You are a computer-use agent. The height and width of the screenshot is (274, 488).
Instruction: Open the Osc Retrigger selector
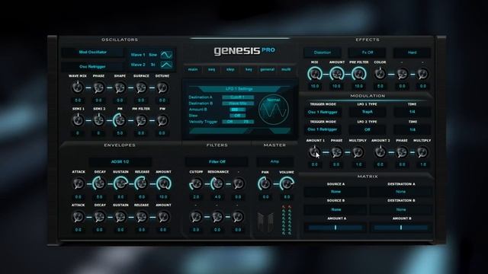tap(92, 66)
